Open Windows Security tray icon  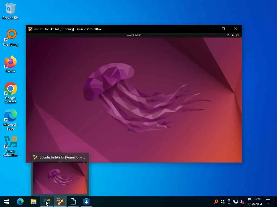pos(223,202)
